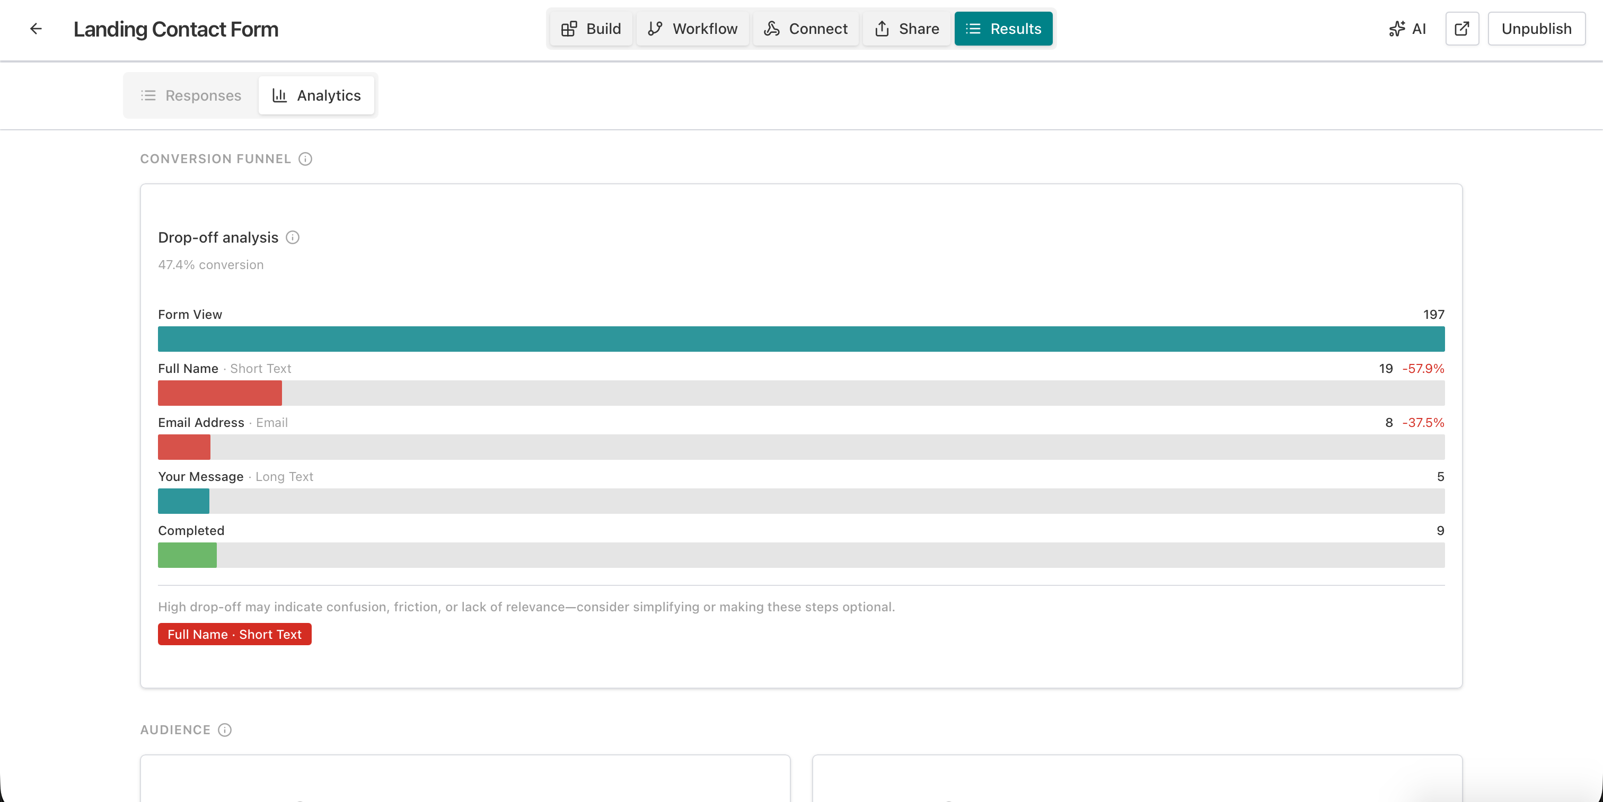Click the Share icon in toolbar

point(882,29)
